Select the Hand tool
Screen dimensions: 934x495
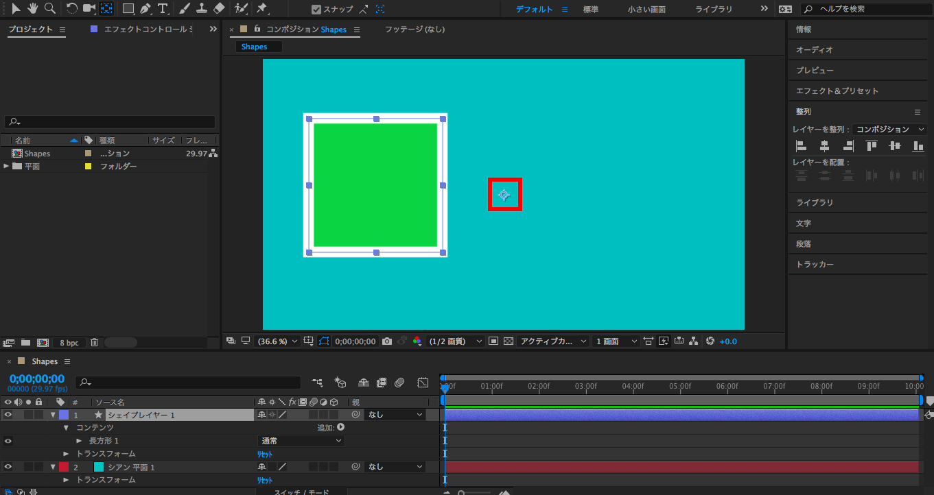pos(32,9)
